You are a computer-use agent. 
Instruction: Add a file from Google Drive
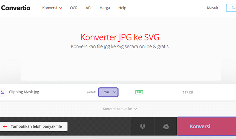click(166, 127)
